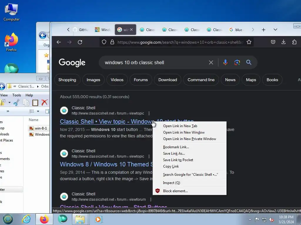The image size is (301, 225).
Task: Open Tools menu in Explorer window
Action: pyautogui.click(x=16, y=95)
